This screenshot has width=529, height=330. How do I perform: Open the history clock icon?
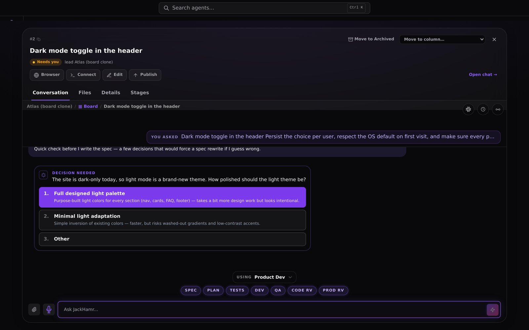tap(483, 109)
